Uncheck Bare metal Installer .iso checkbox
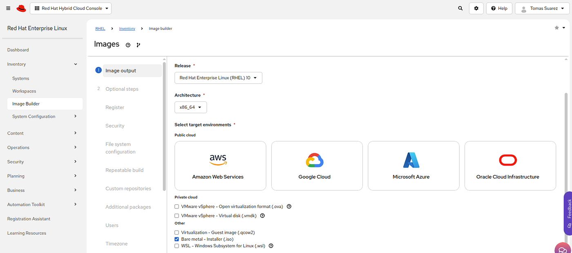Screen dimensions: 572x253 click(x=177, y=239)
